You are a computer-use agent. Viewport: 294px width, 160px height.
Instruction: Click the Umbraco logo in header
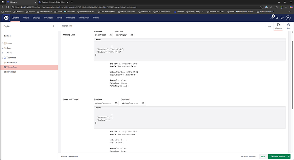pos(6,18)
